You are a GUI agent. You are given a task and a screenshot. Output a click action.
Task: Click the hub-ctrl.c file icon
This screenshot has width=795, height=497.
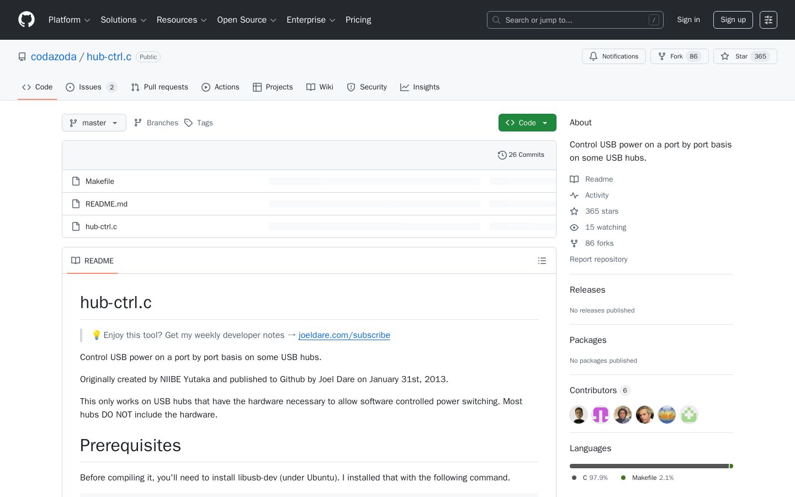pos(76,226)
